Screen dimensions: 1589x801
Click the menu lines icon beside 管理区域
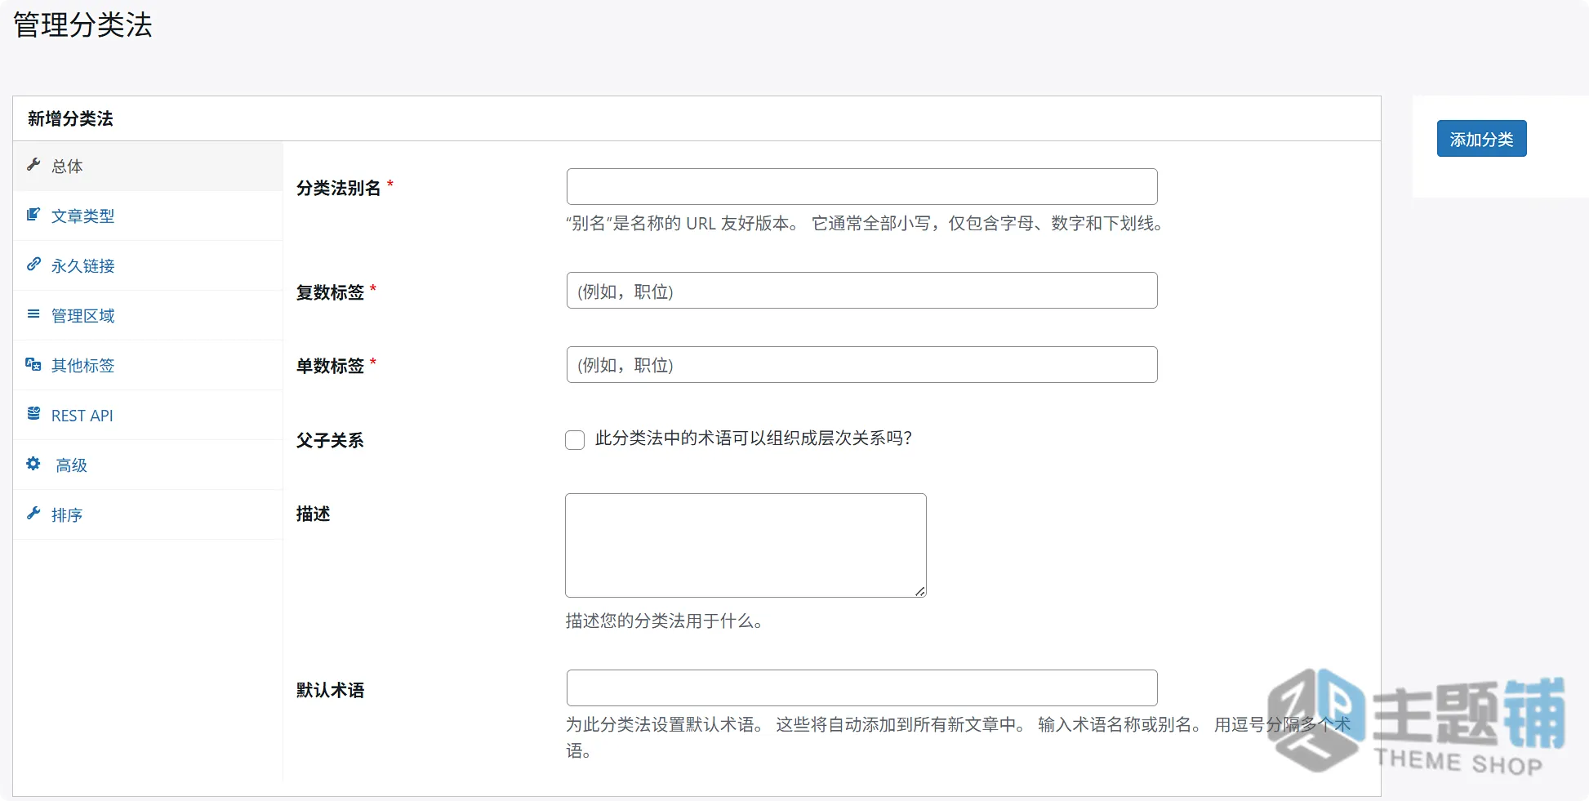click(x=33, y=314)
